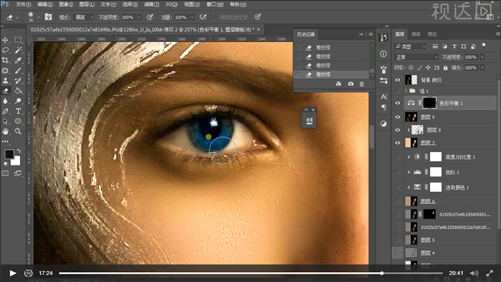The height and width of the screenshot is (282, 501).
Task: Click delete state trash icon in History panel
Action: tap(362, 84)
